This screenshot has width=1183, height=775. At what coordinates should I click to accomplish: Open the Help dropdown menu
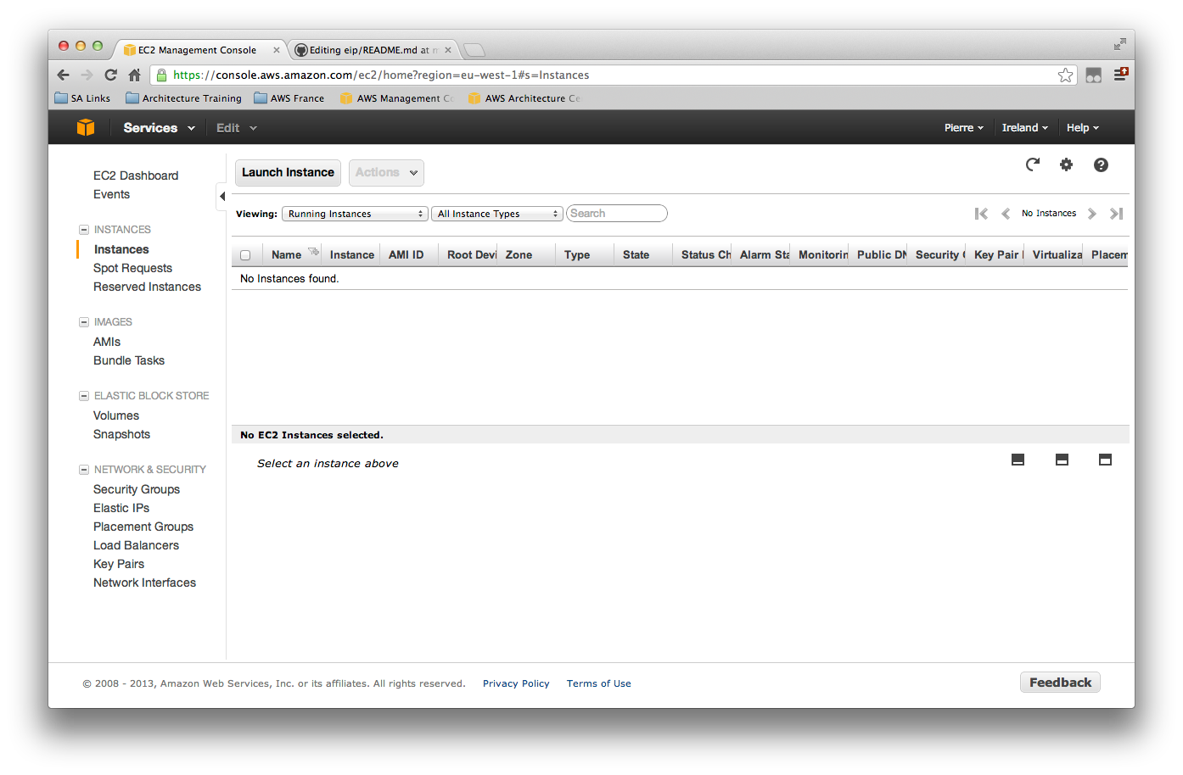1083,128
